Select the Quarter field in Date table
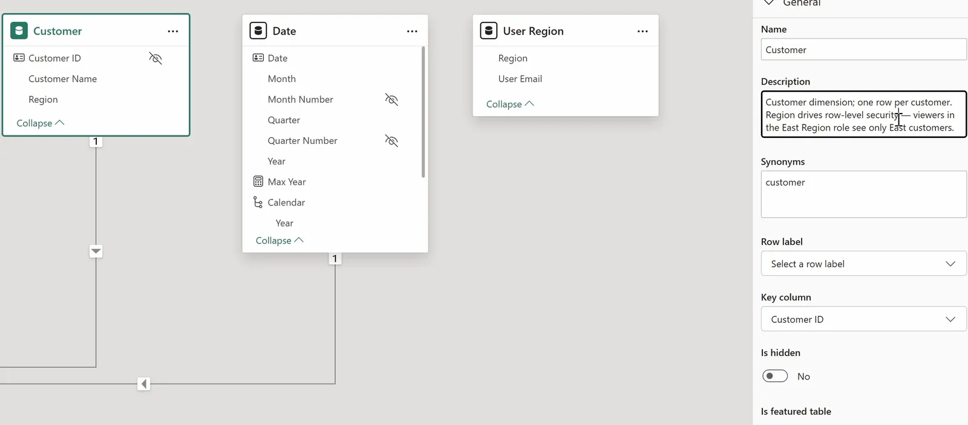The width and height of the screenshot is (968, 425). click(x=284, y=120)
